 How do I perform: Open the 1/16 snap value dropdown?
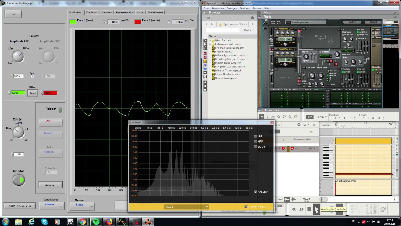tap(322, 117)
